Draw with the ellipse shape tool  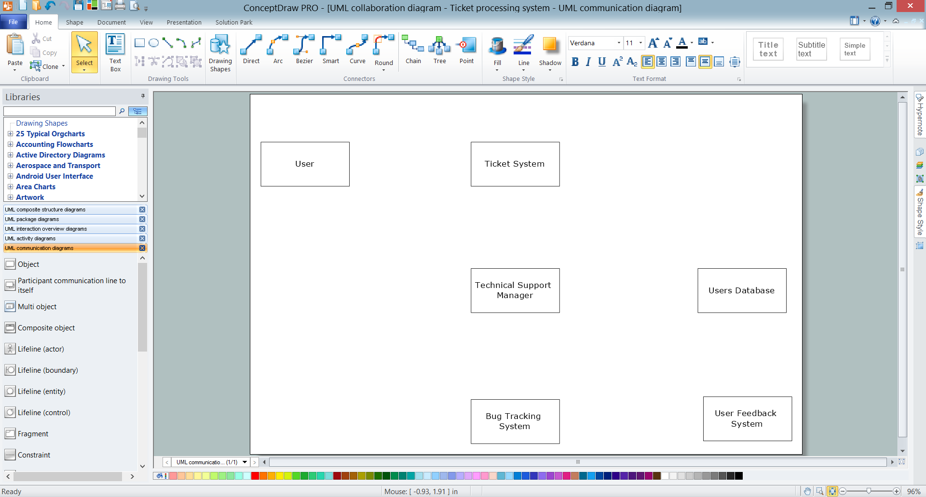pos(154,43)
